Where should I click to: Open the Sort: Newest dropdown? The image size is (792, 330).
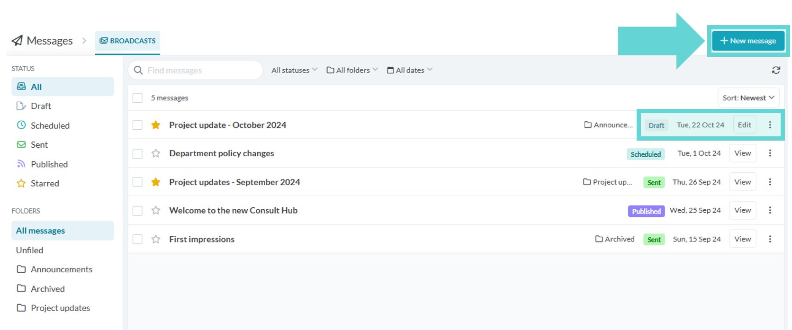coord(748,98)
